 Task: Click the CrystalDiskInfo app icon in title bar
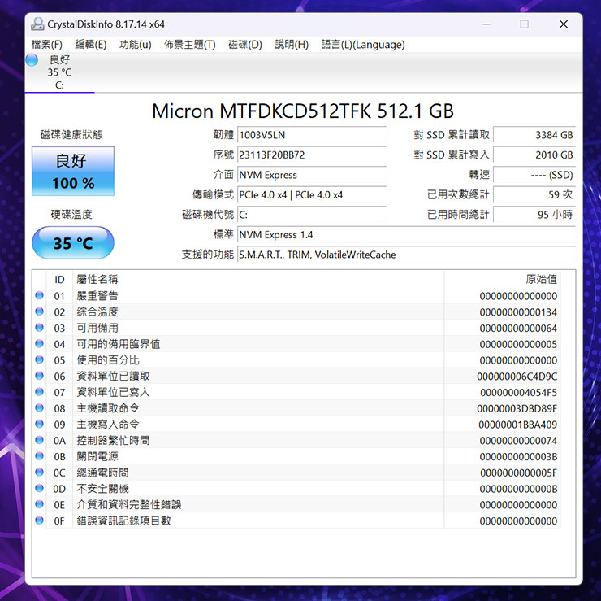pos(37,24)
